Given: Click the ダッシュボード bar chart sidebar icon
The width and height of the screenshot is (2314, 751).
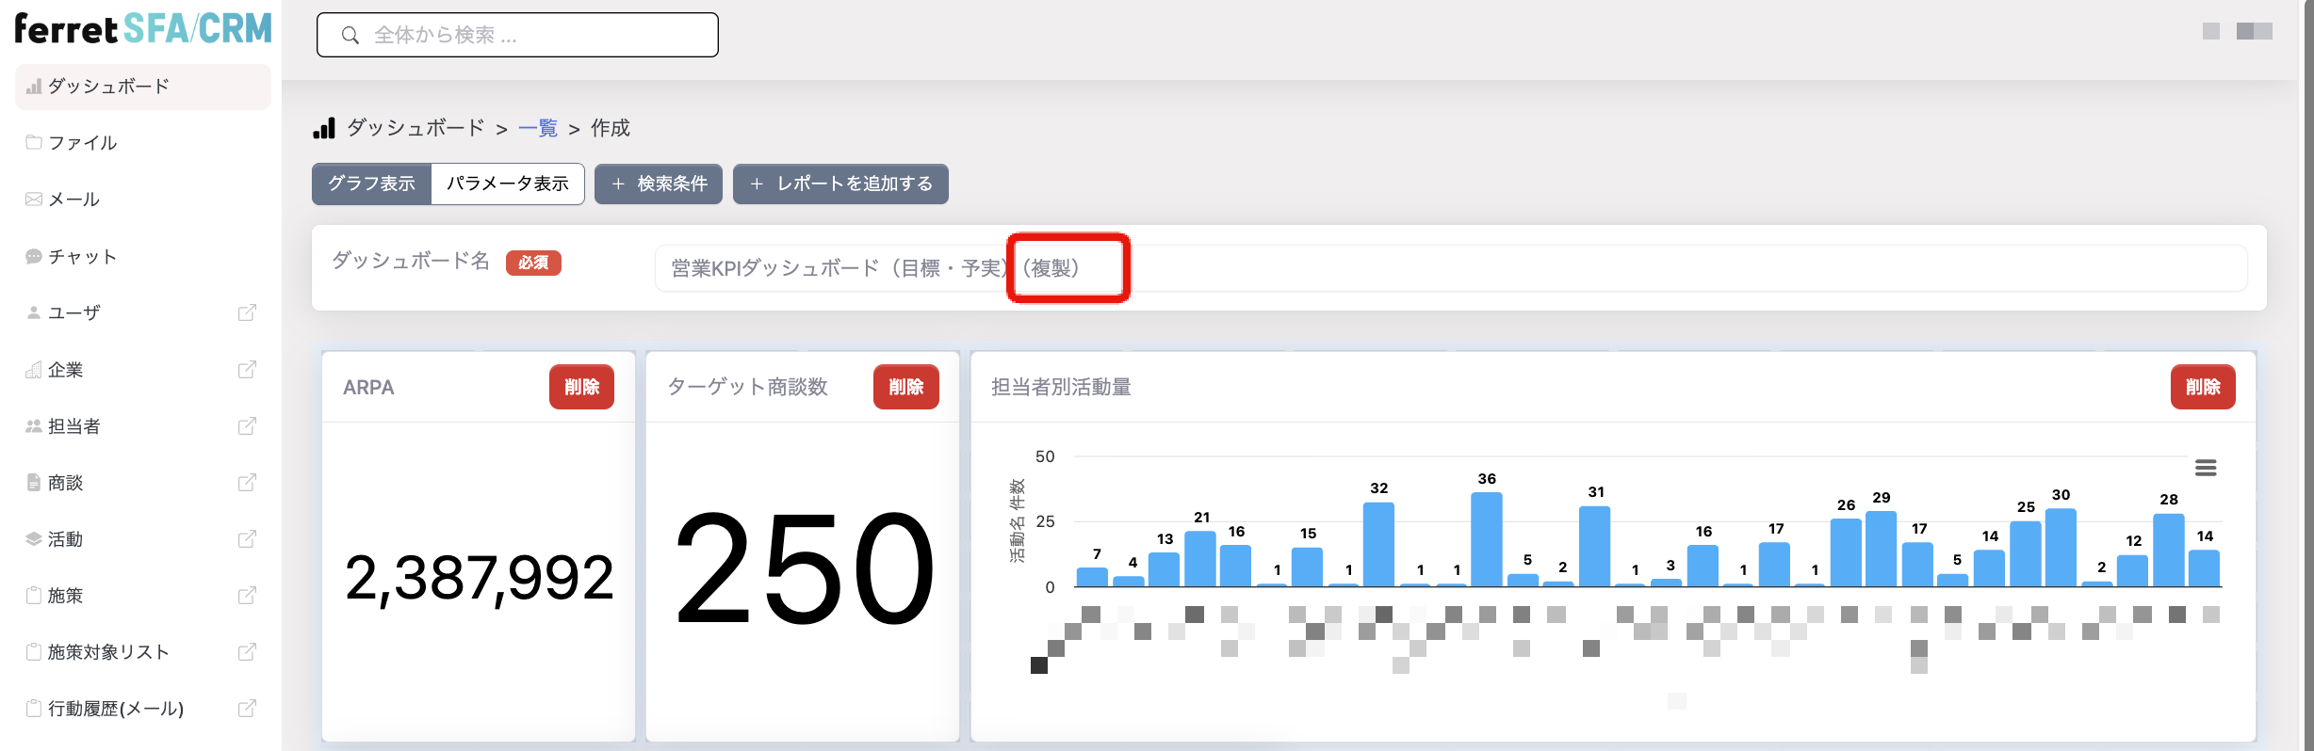Looking at the screenshot, I should coord(34,87).
